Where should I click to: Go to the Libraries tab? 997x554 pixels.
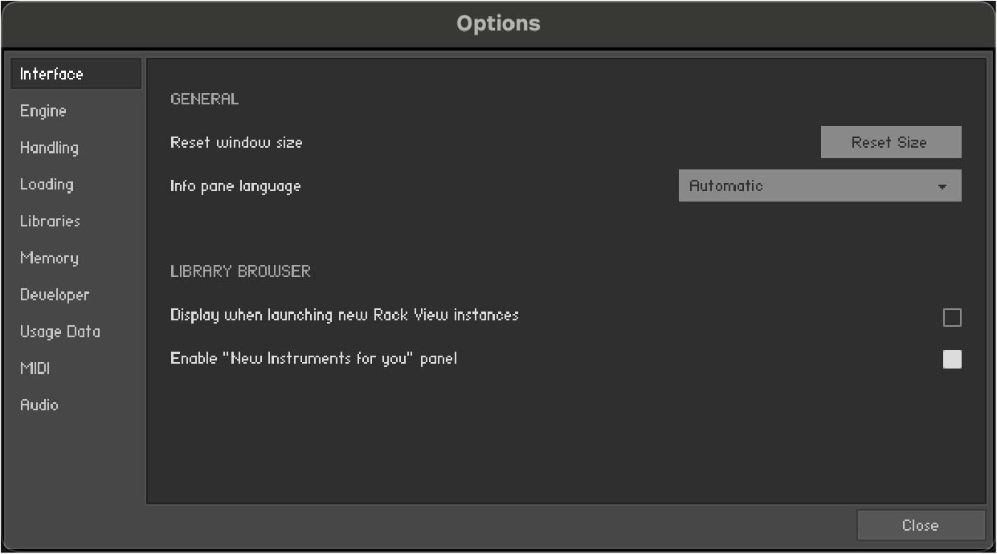[x=50, y=221]
